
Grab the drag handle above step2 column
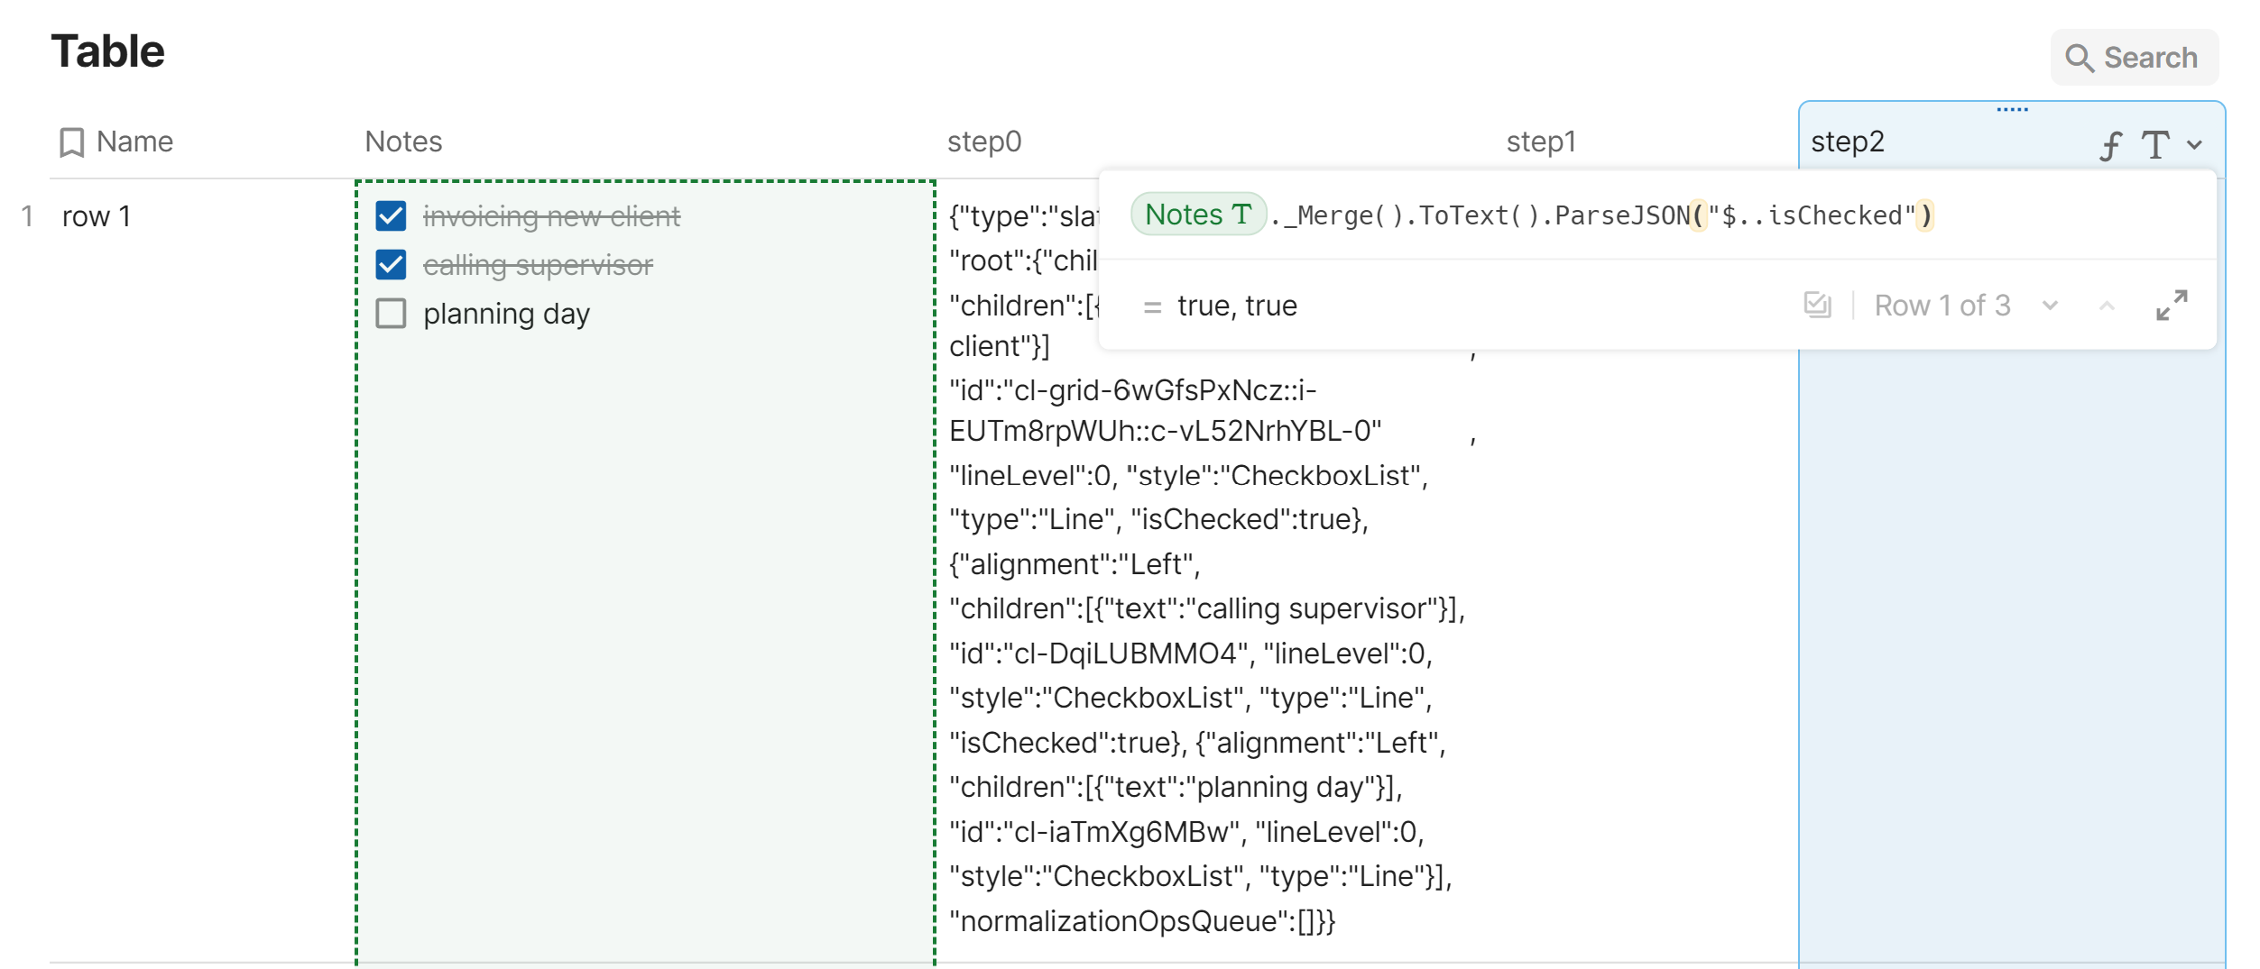(x=2012, y=109)
